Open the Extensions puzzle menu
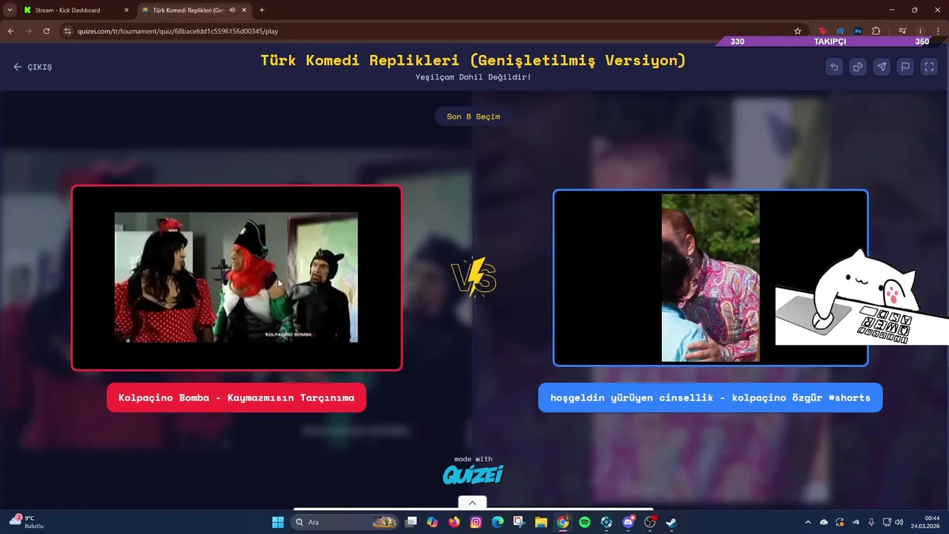 pyautogui.click(x=876, y=31)
